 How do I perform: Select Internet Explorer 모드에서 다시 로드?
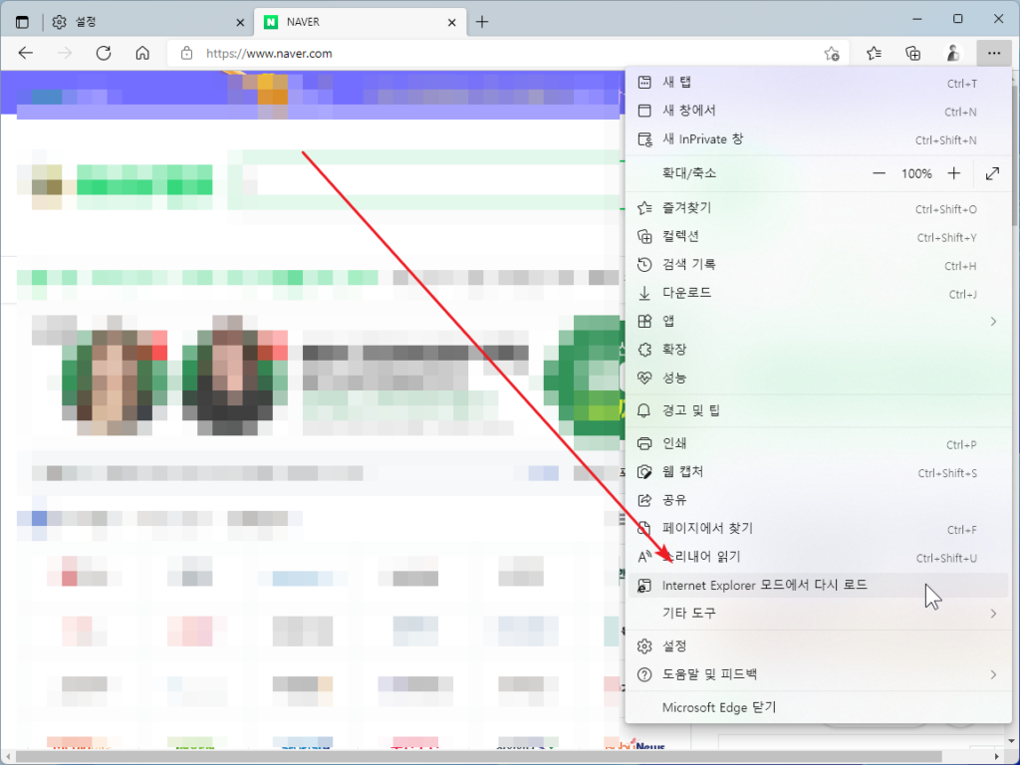tap(777, 586)
